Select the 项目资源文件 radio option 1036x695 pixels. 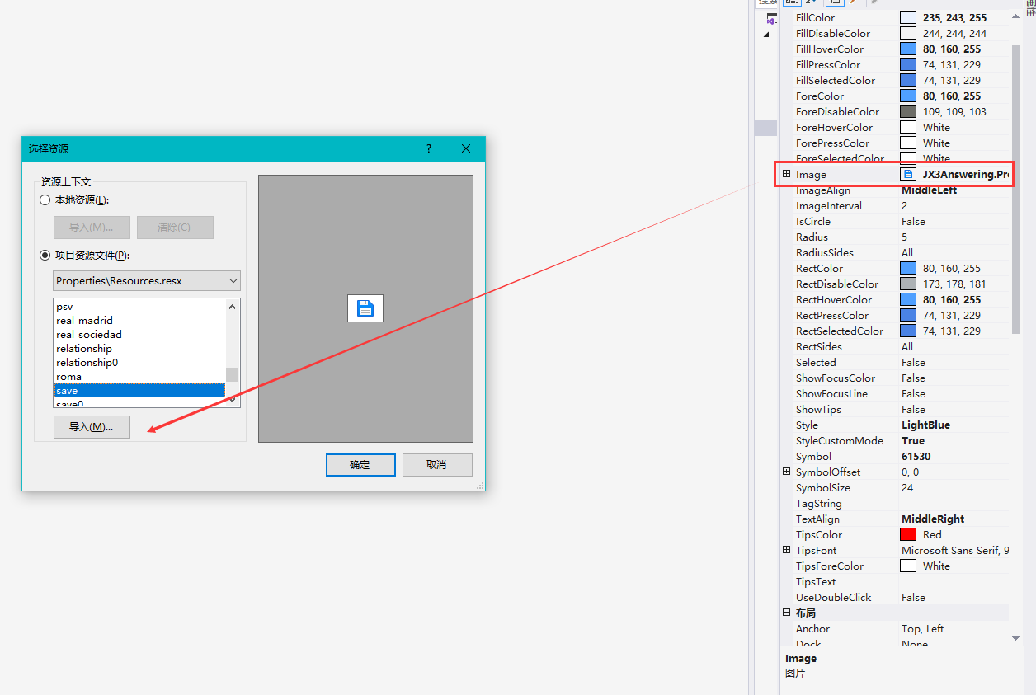click(45, 255)
